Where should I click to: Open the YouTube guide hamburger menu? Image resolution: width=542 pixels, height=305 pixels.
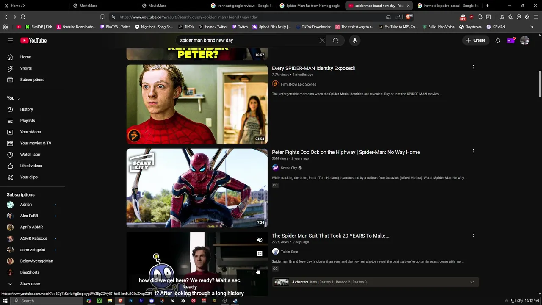pos(10,40)
